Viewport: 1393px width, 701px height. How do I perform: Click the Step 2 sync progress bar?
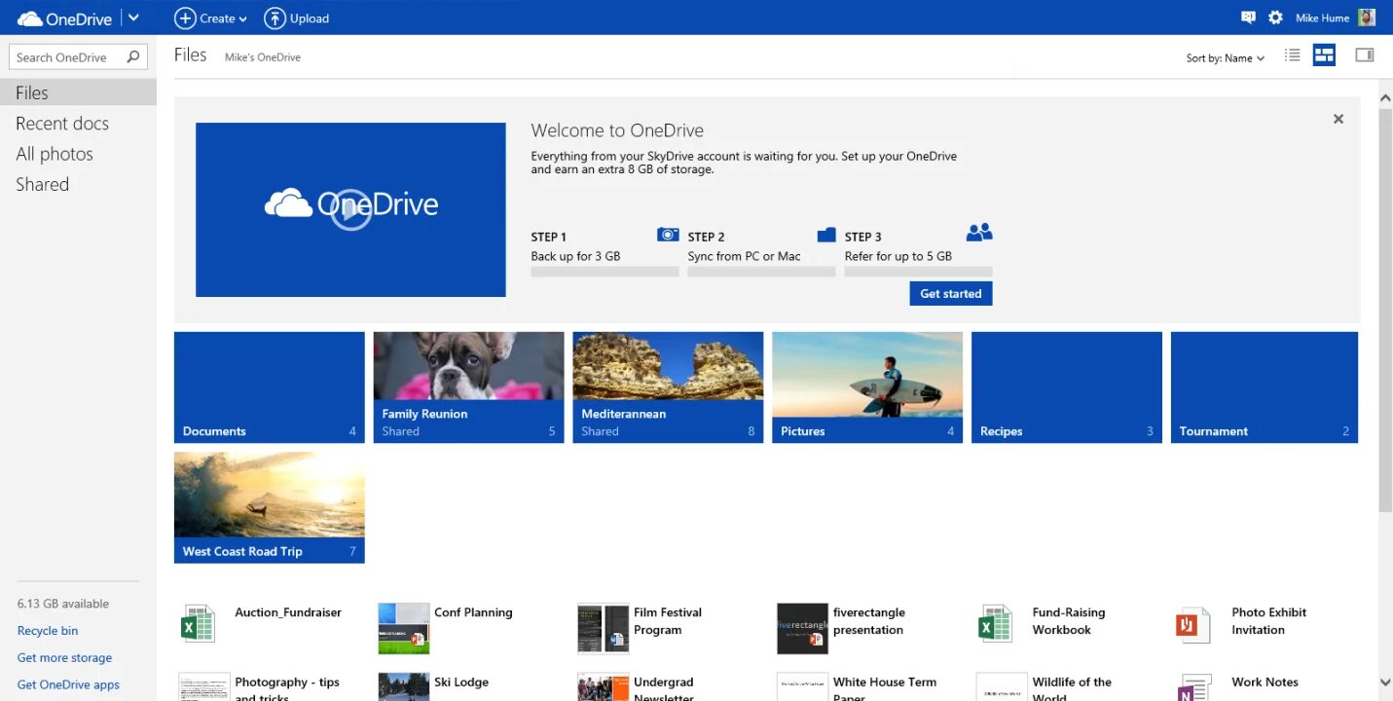pyautogui.click(x=761, y=272)
